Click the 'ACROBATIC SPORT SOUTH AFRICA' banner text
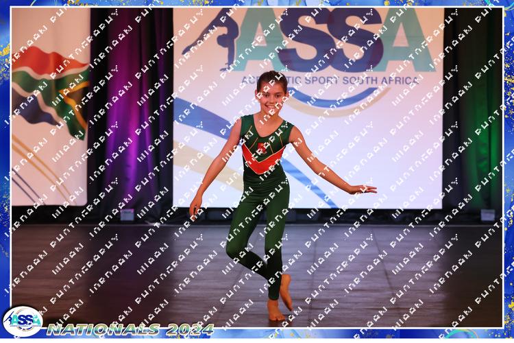The image size is (514, 343). click(x=330, y=80)
